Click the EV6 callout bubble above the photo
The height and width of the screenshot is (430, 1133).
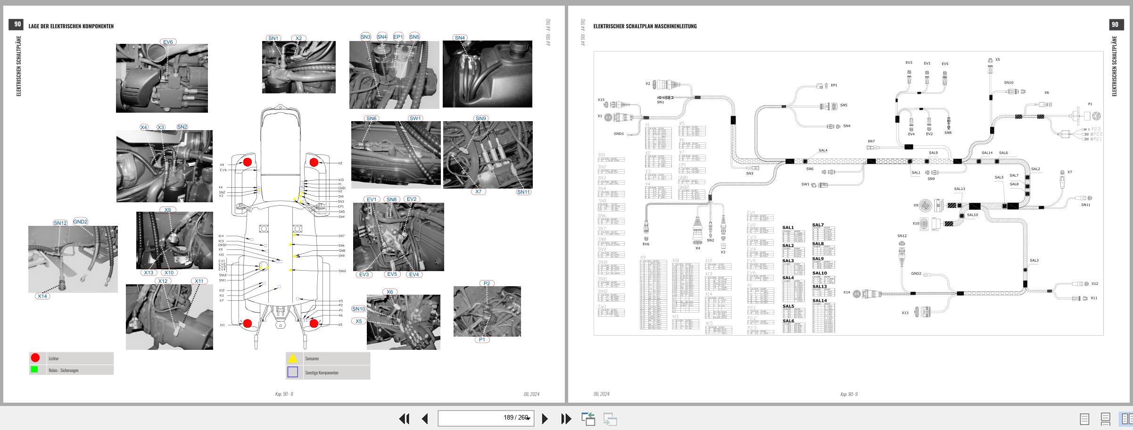point(168,42)
